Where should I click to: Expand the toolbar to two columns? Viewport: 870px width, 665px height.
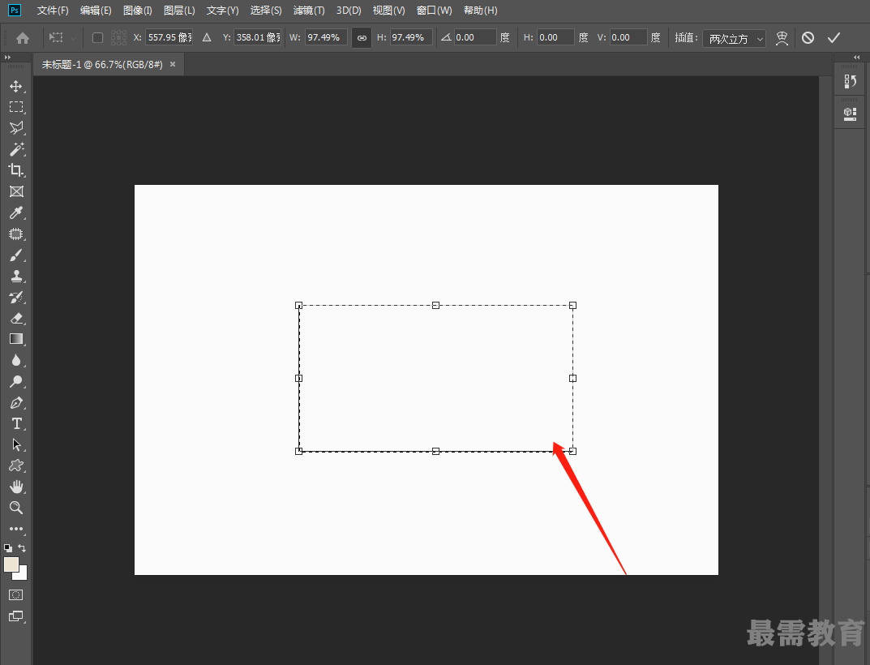coord(7,58)
